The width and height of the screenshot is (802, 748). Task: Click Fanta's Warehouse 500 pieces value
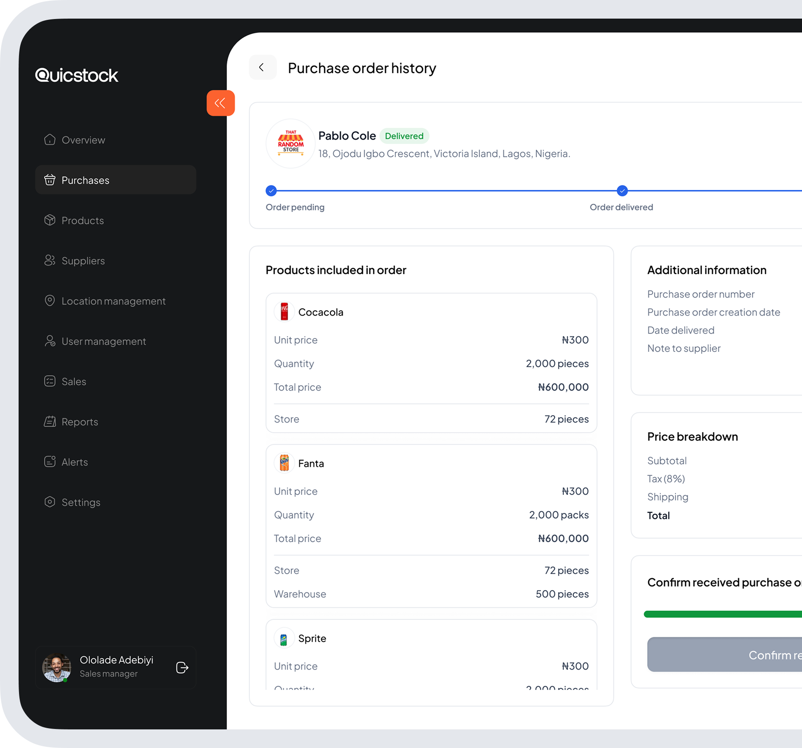pyautogui.click(x=562, y=594)
